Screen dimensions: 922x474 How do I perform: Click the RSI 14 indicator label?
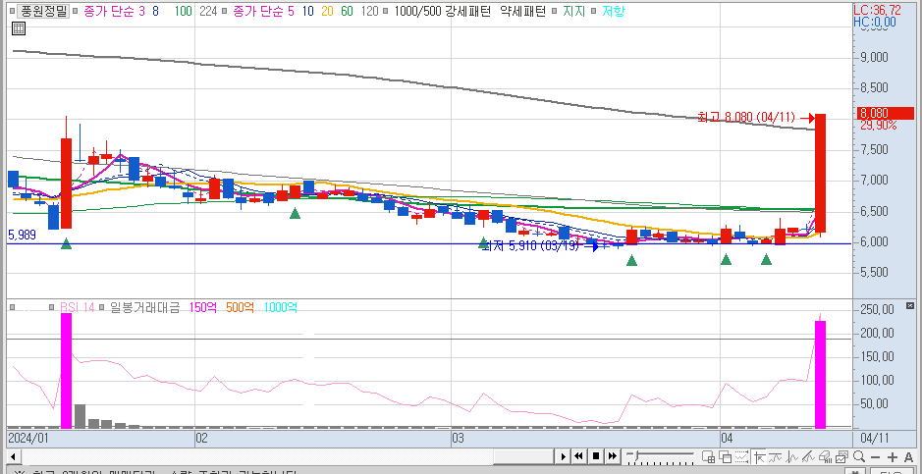pos(77,307)
